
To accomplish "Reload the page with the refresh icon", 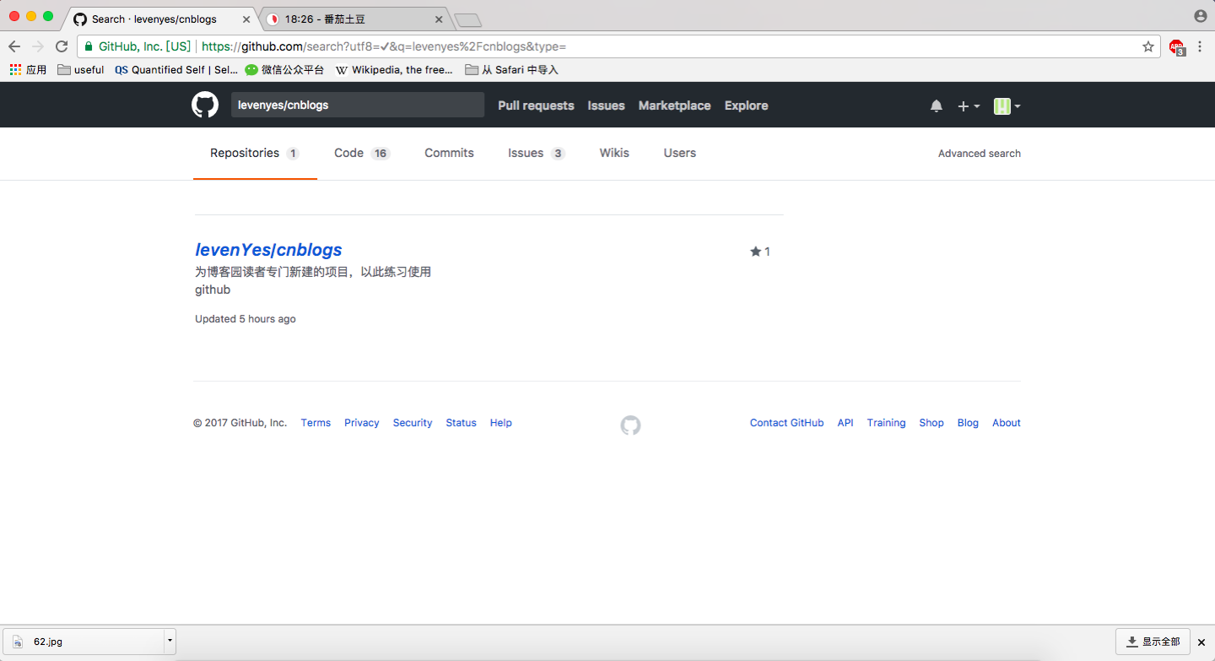I will 62,46.
